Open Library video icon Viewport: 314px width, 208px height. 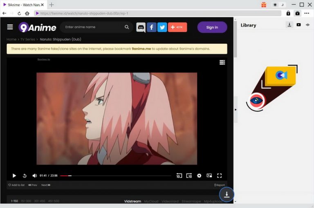[298, 25]
